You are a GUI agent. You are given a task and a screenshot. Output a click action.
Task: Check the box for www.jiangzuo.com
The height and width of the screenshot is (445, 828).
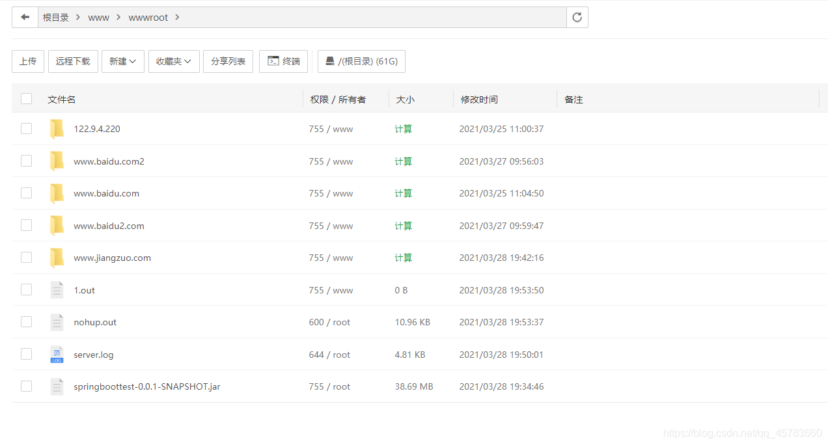pyautogui.click(x=26, y=258)
